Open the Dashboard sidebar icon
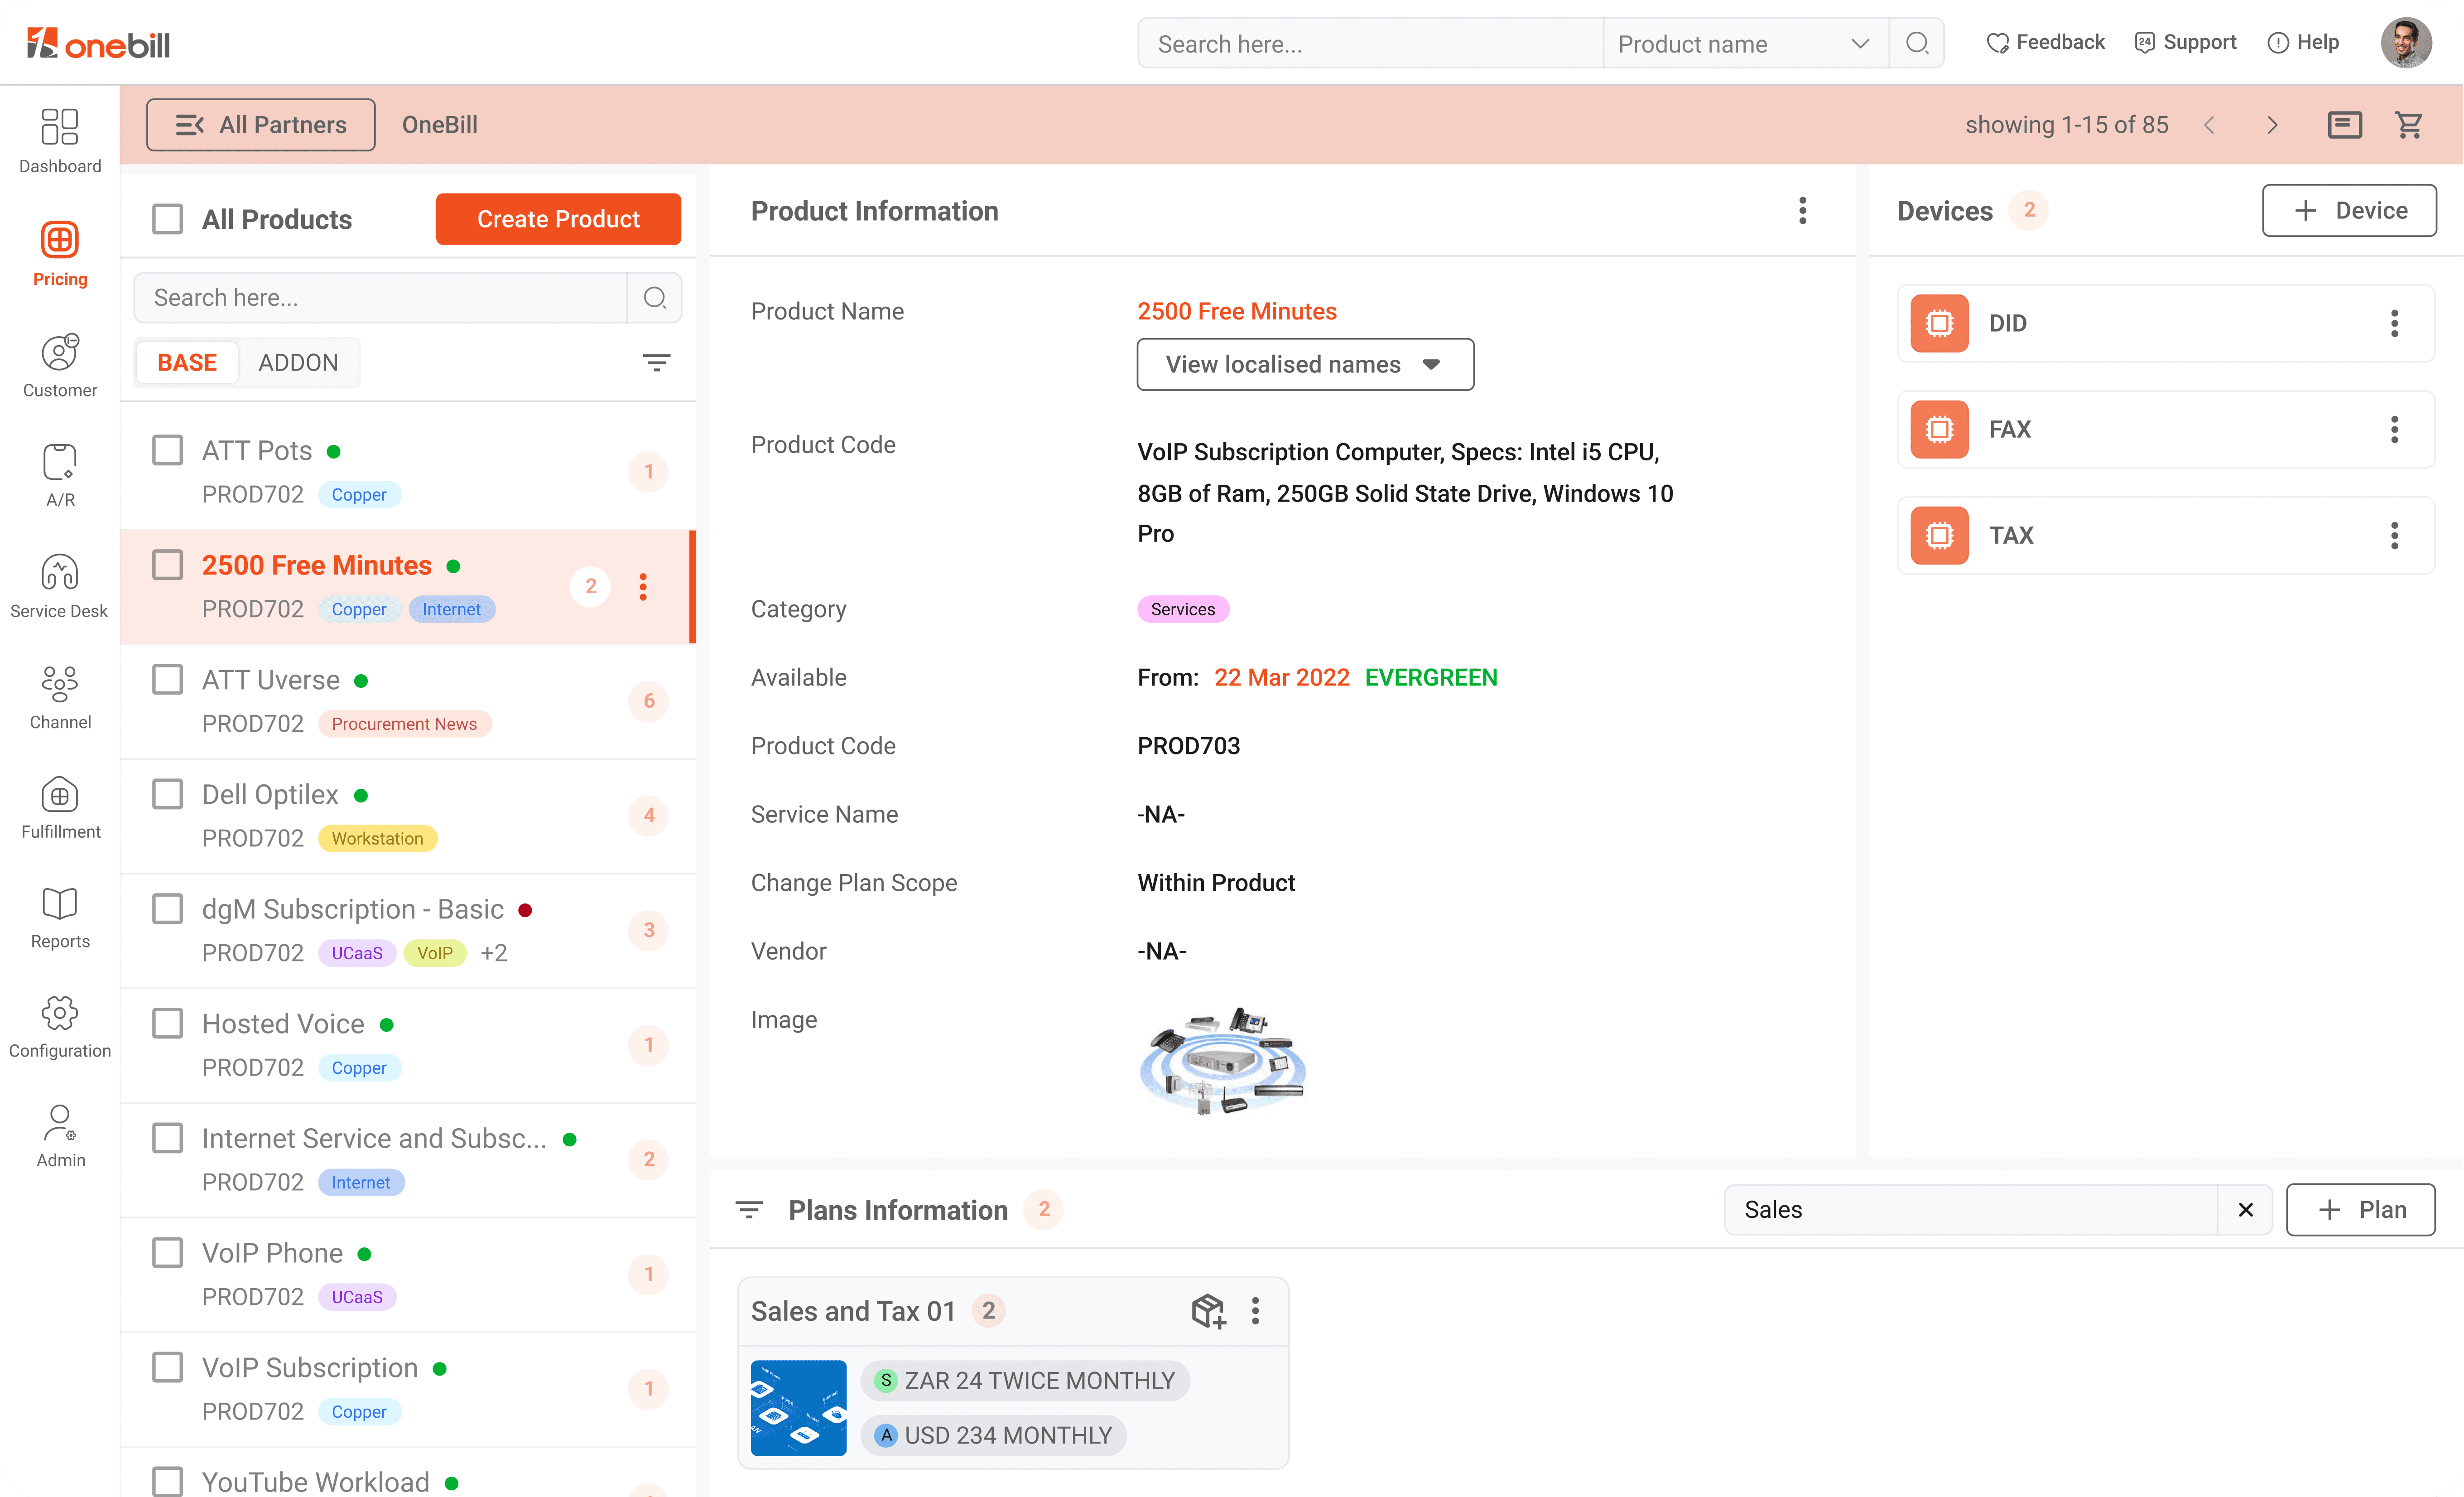Screen dimensions: 2464x1497 pyautogui.click(x=59, y=127)
